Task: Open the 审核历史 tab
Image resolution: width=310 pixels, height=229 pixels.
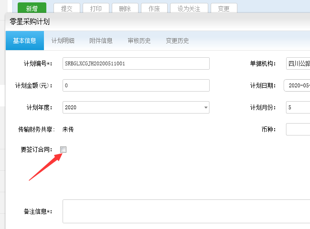Action: tap(139, 41)
